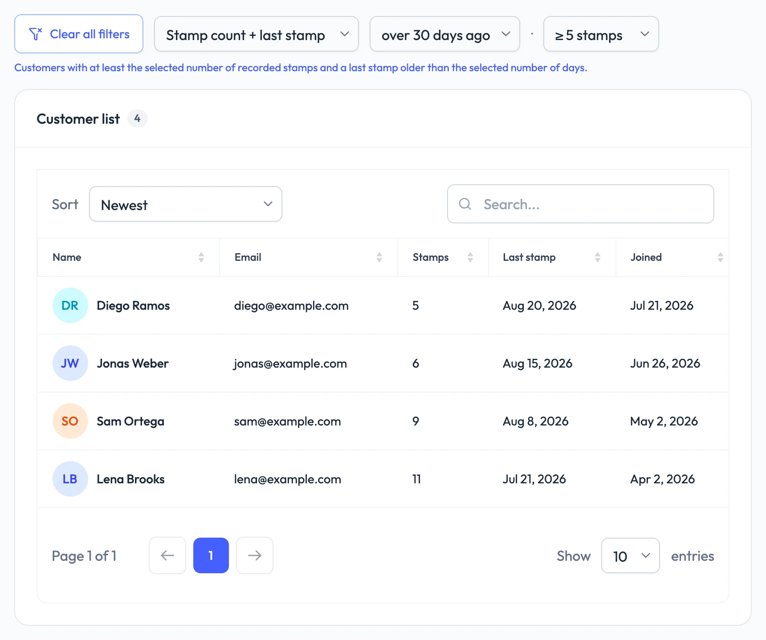The width and height of the screenshot is (766, 640).
Task: Click the SO avatar for Sam Ortega
Action: click(70, 421)
